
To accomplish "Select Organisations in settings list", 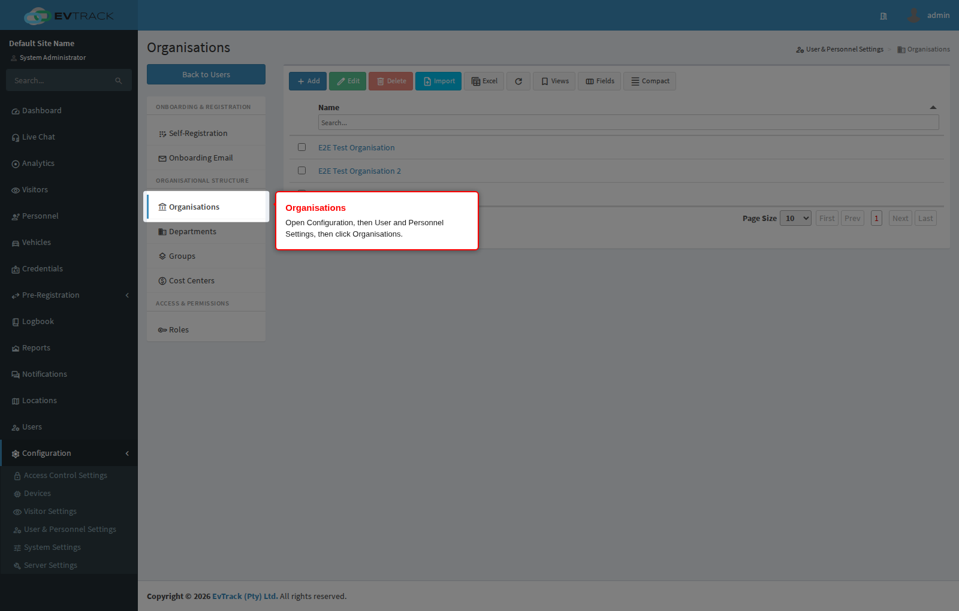I will pyautogui.click(x=206, y=207).
